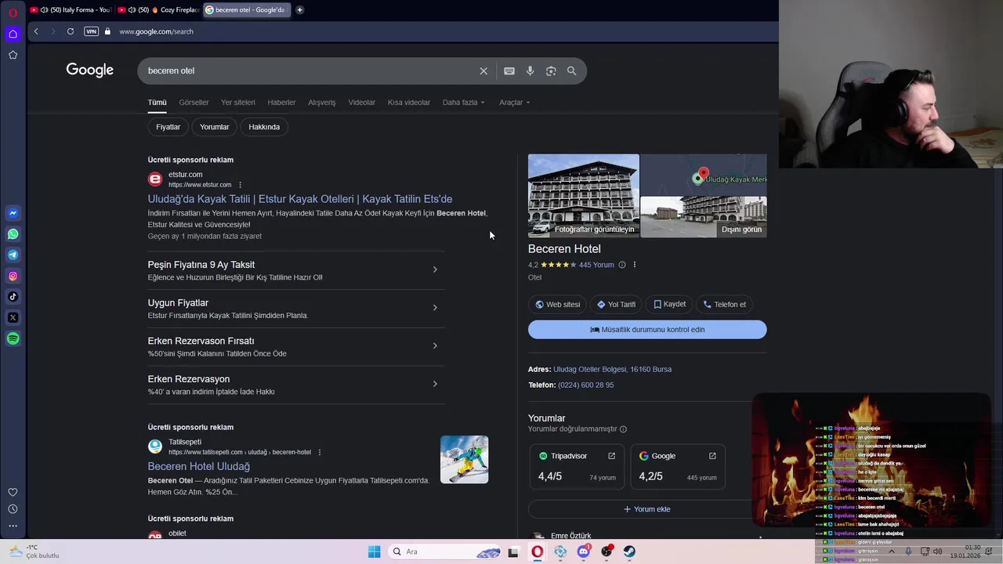Open the history clock in the Opera sidebar
The width and height of the screenshot is (1003, 564).
pos(13,509)
